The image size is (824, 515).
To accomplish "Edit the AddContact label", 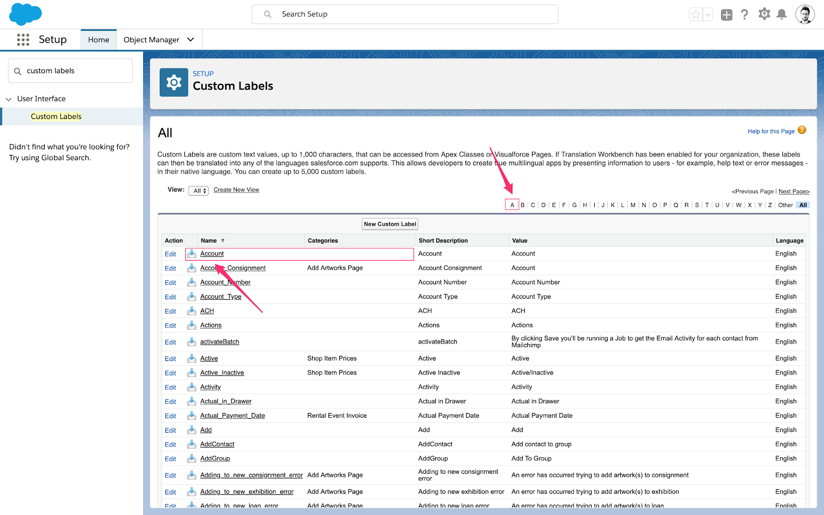I will tap(170, 444).
